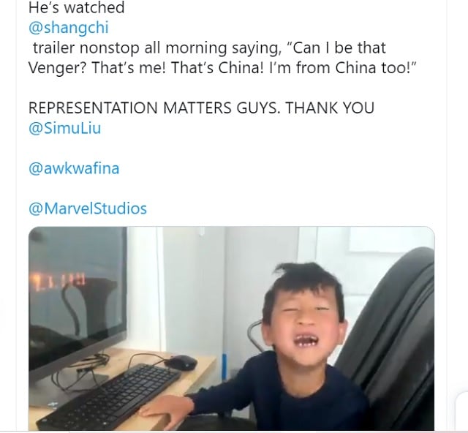468x433 pixels.
Task: Open the @SimuLiu profile link
Action: click(x=65, y=129)
